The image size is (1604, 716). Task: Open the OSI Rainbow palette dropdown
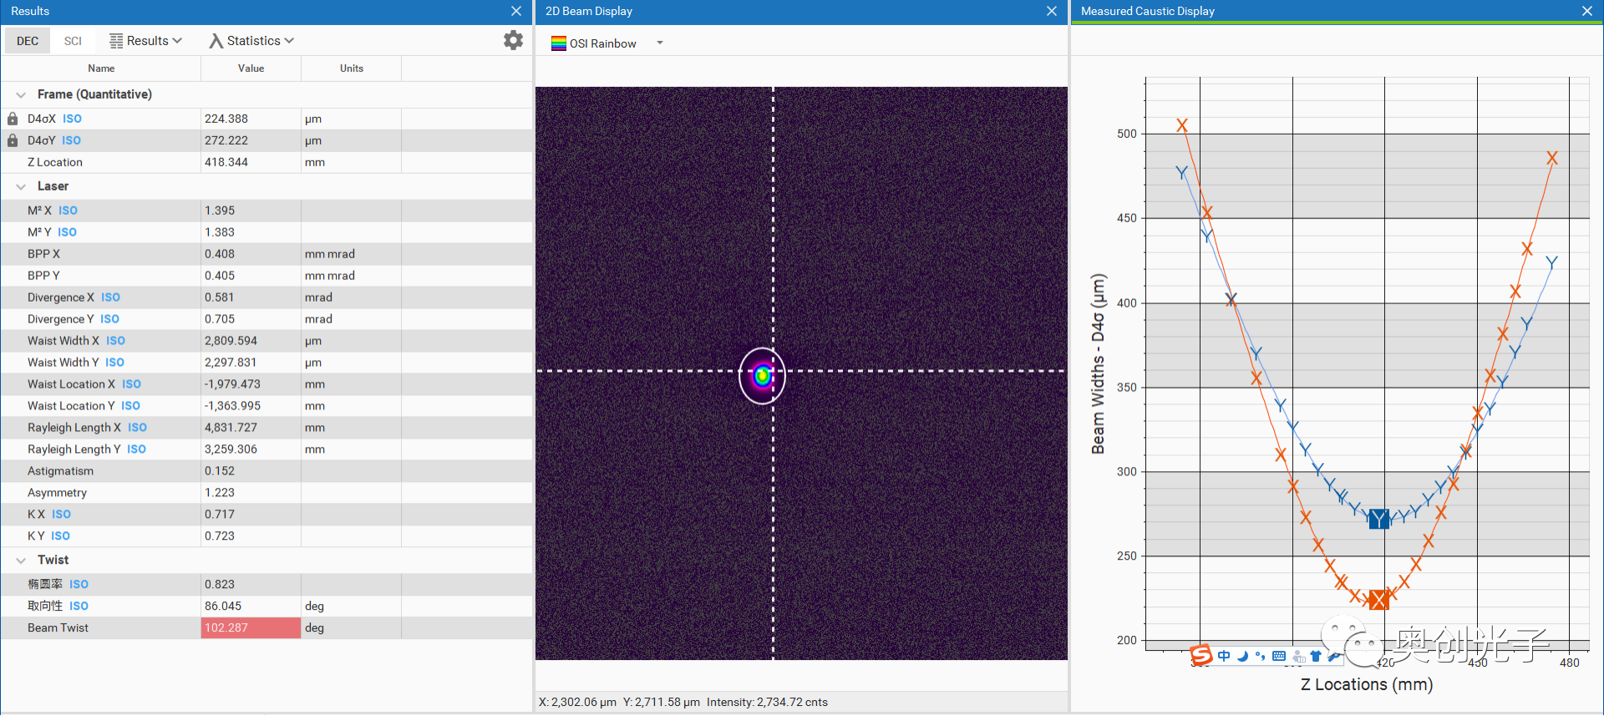[659, 43]
